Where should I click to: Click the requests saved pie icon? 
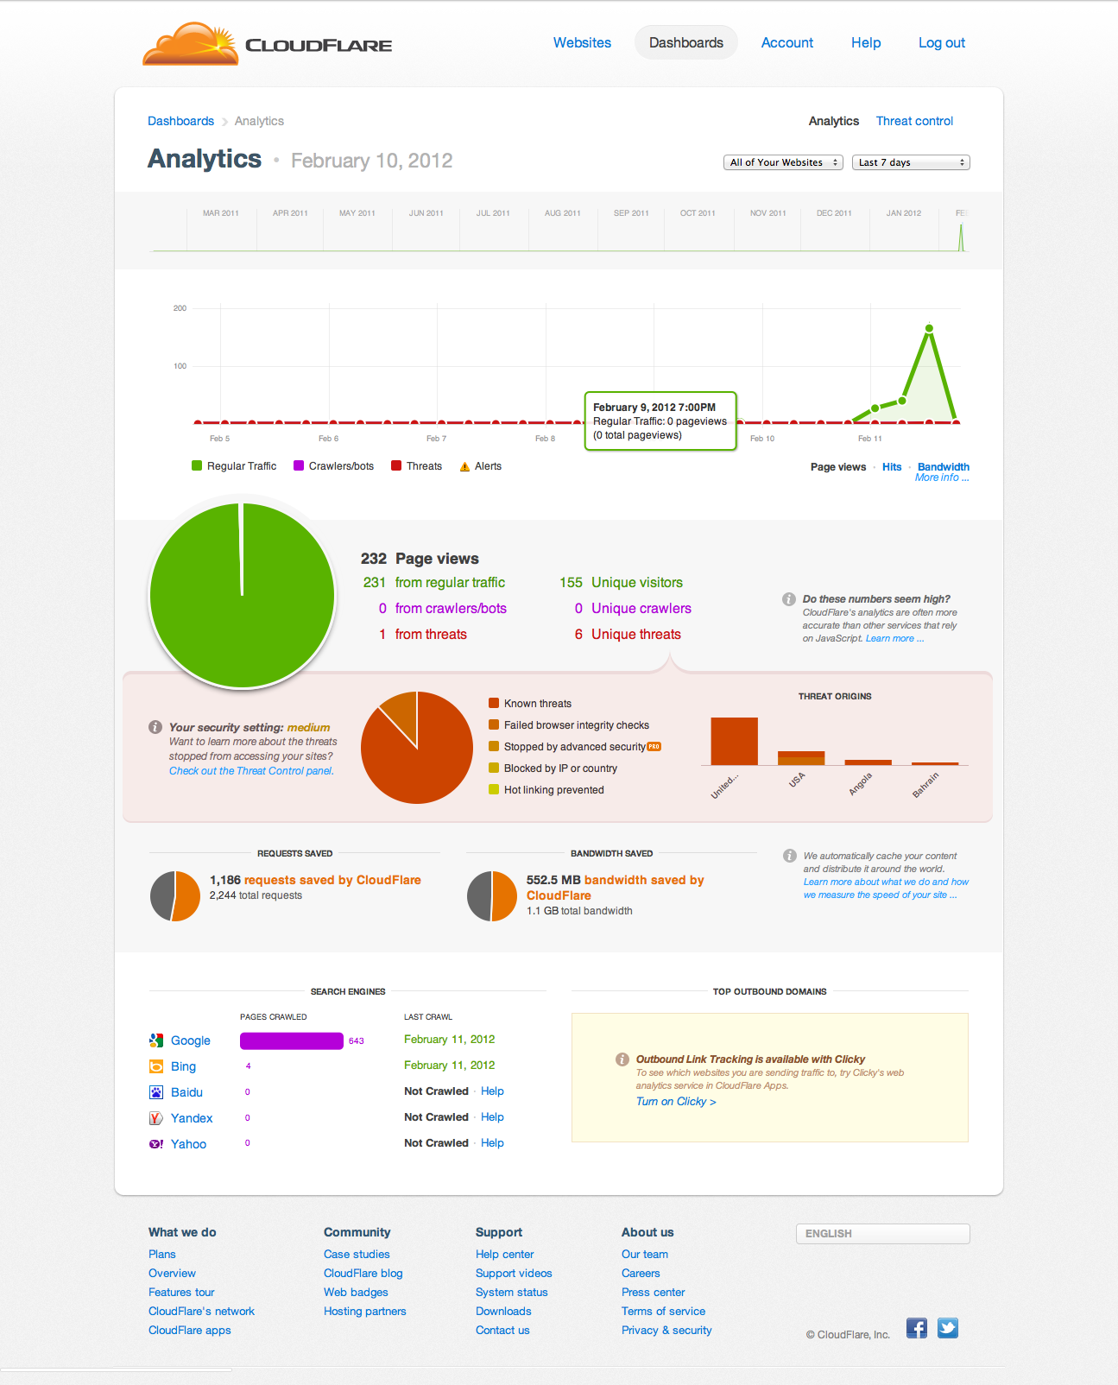tap(175, 896)
